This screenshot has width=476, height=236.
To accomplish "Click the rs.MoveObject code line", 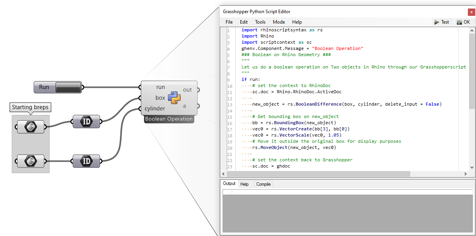I will [294, 147].
